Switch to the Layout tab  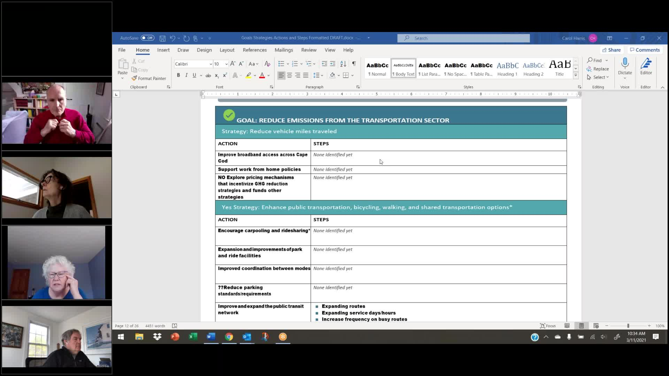(x=227, y=50)
